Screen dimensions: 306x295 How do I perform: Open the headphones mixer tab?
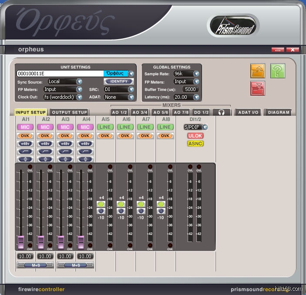tap(221, 112)
